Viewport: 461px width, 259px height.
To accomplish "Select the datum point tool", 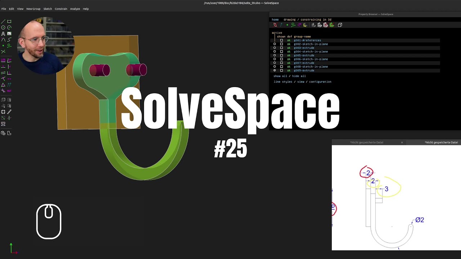I will pyautogui.click(x=3, y=46).
